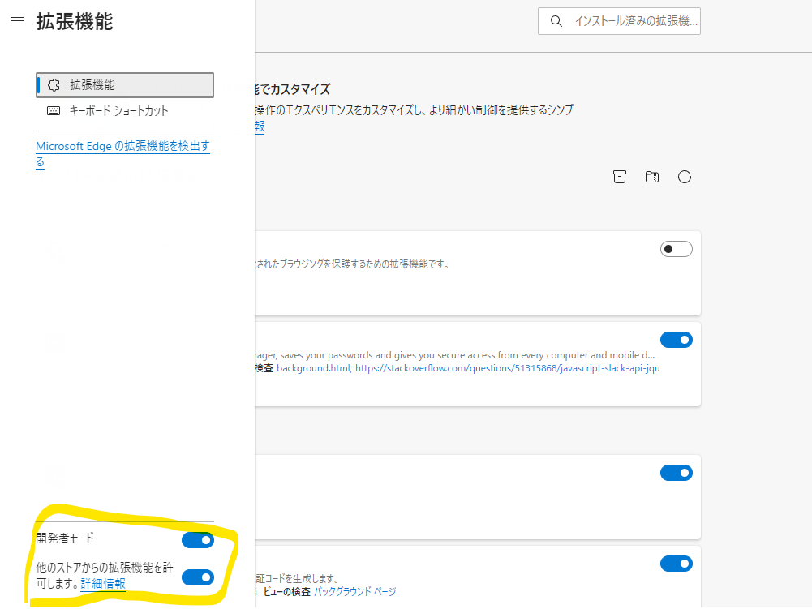Click the puzzle piece extensions icon
The width and height of the screenshot is (812, 609).
pos(54,85)
